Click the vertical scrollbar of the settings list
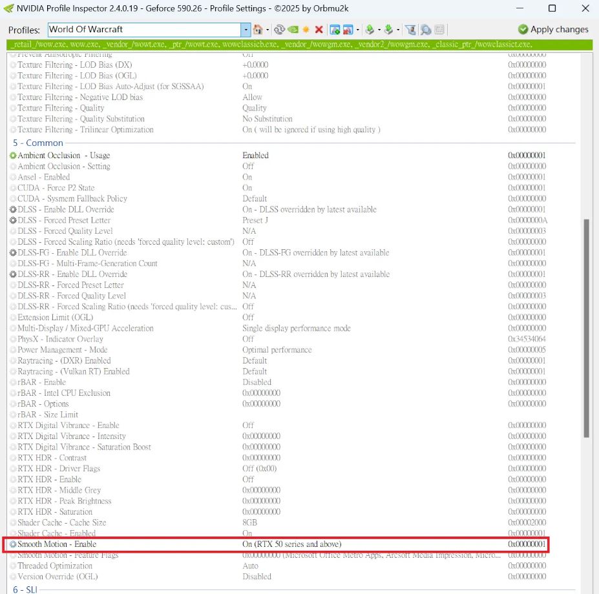The width and height of the screenshot is (599, 594). (x=587, y=323)
